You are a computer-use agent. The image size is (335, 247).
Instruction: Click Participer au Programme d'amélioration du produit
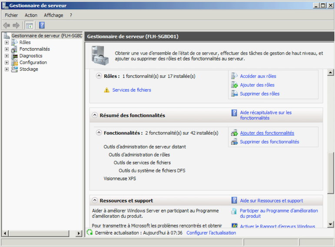coord(279,213)
